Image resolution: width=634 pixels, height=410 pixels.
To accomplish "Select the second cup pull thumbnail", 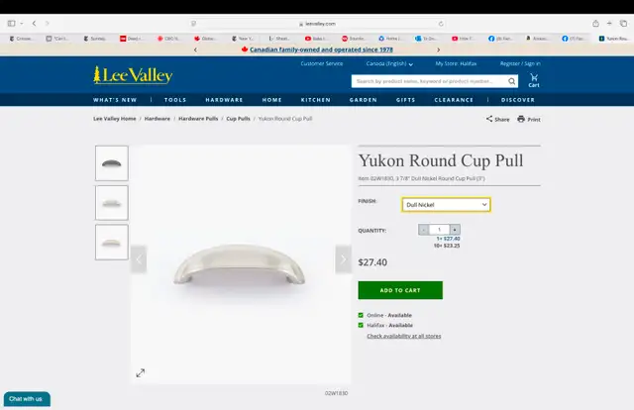I will pos(112,203).
